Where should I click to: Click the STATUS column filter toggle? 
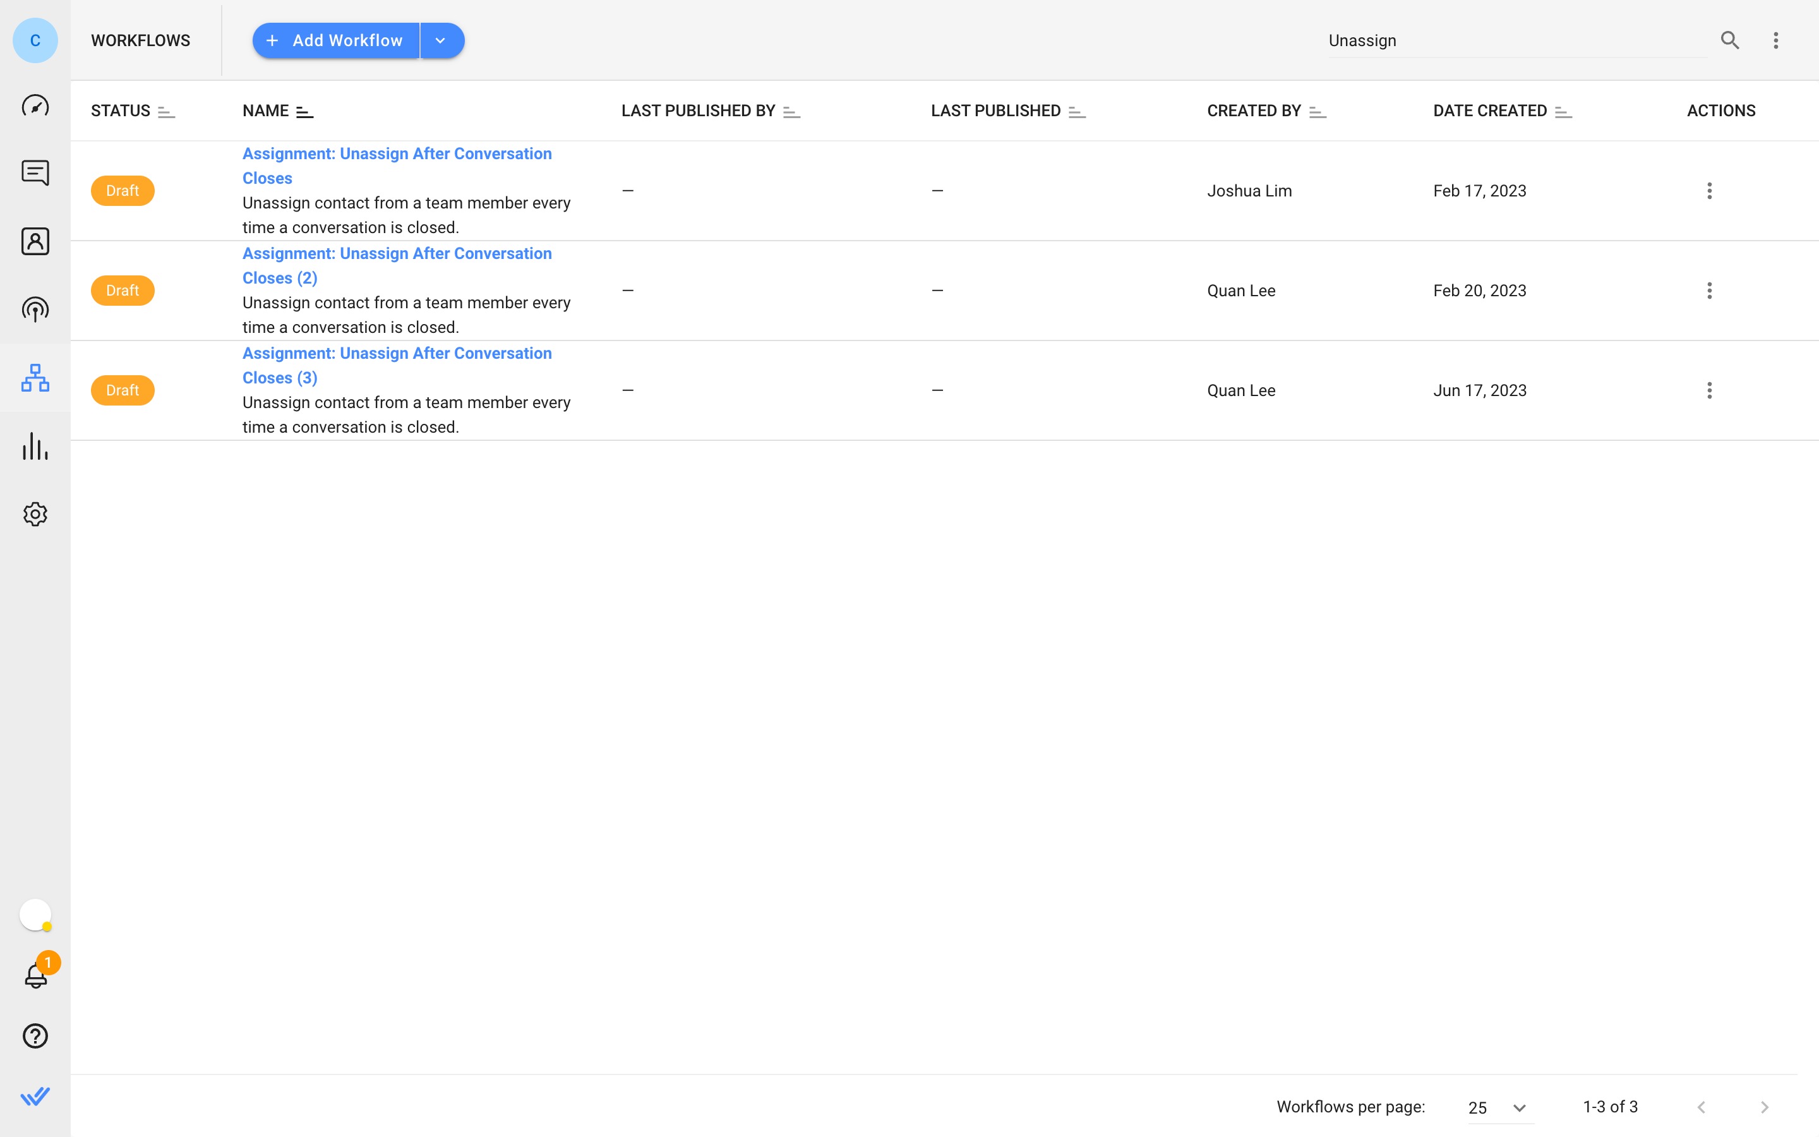166,110
